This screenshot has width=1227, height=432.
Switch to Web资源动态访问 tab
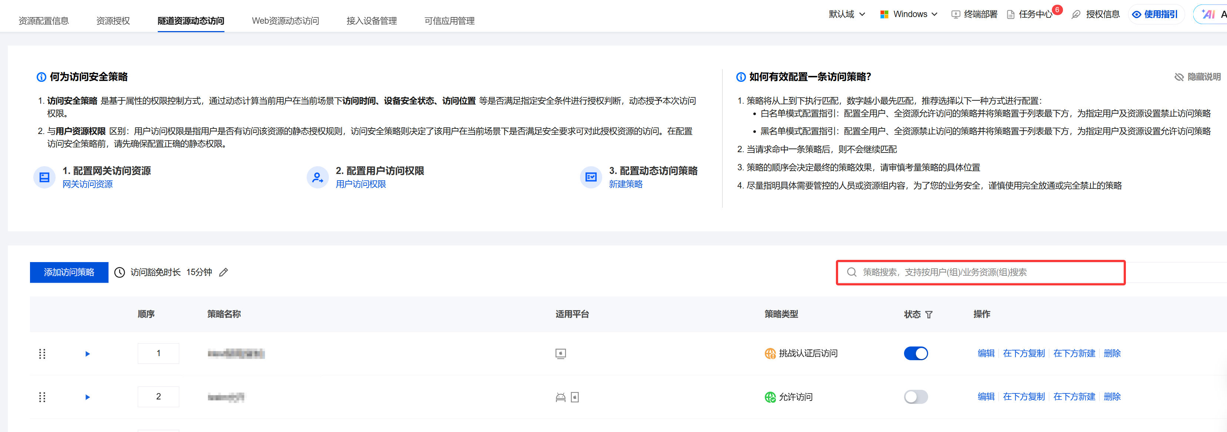[285, 21]
